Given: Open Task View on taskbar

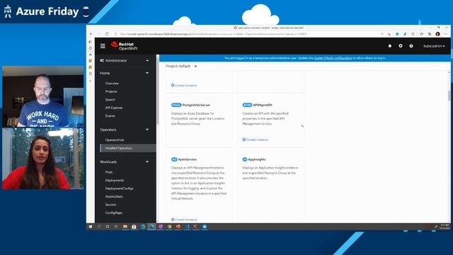Looking at the screenshot, I should (x=116, y=227).
